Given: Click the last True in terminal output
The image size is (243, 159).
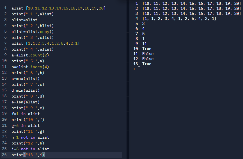Looking at the screenshot, I should [x=147, y=64].
